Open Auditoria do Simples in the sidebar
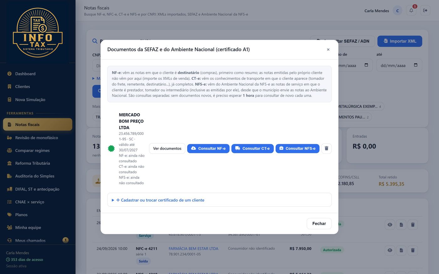Image resolution: width=439 pixels, height=274 pixels. click(x=38, y=176)
